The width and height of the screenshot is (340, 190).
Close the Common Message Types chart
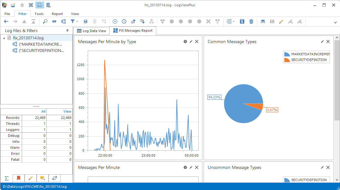tap(328, 42)
